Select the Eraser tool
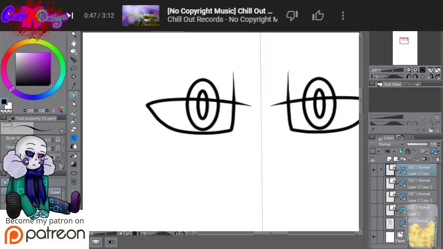The height and width of the screenshot is (249, 443). tap(74, 129)
